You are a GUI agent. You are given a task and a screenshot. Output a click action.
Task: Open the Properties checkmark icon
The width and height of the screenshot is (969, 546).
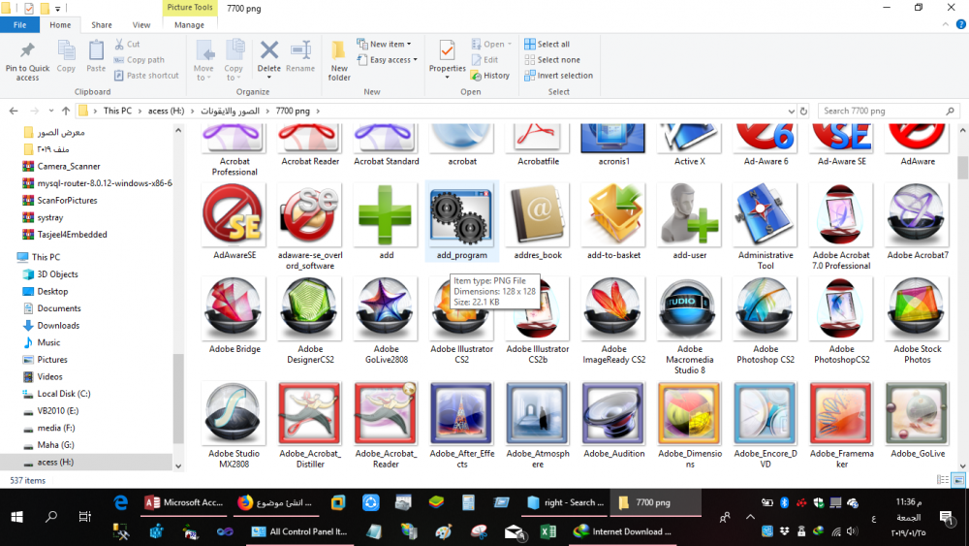click(x=447, y=50)
